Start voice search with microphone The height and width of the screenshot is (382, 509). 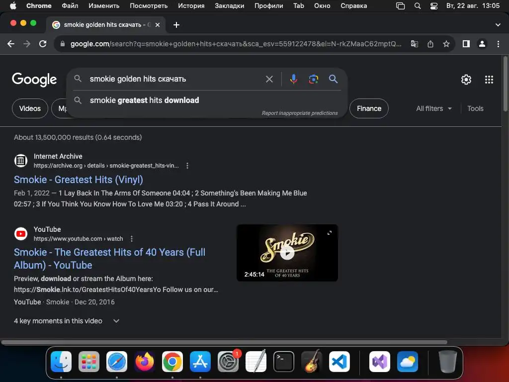[293, 79]
